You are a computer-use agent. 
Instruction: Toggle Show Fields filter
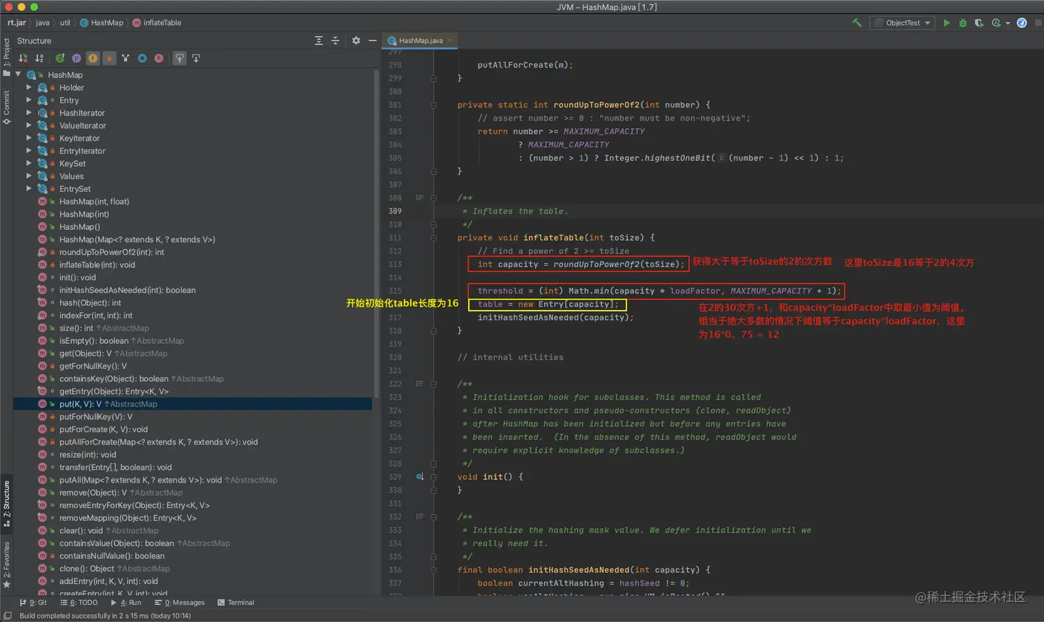click(93, 58)
